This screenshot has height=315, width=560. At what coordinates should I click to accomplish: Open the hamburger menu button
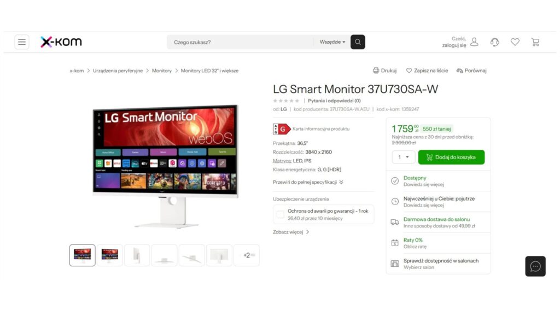point(22,42)
